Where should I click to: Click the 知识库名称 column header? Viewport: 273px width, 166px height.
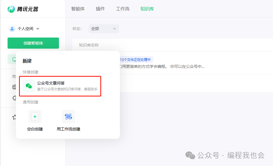pyautogui.click(x=89, y=45)
